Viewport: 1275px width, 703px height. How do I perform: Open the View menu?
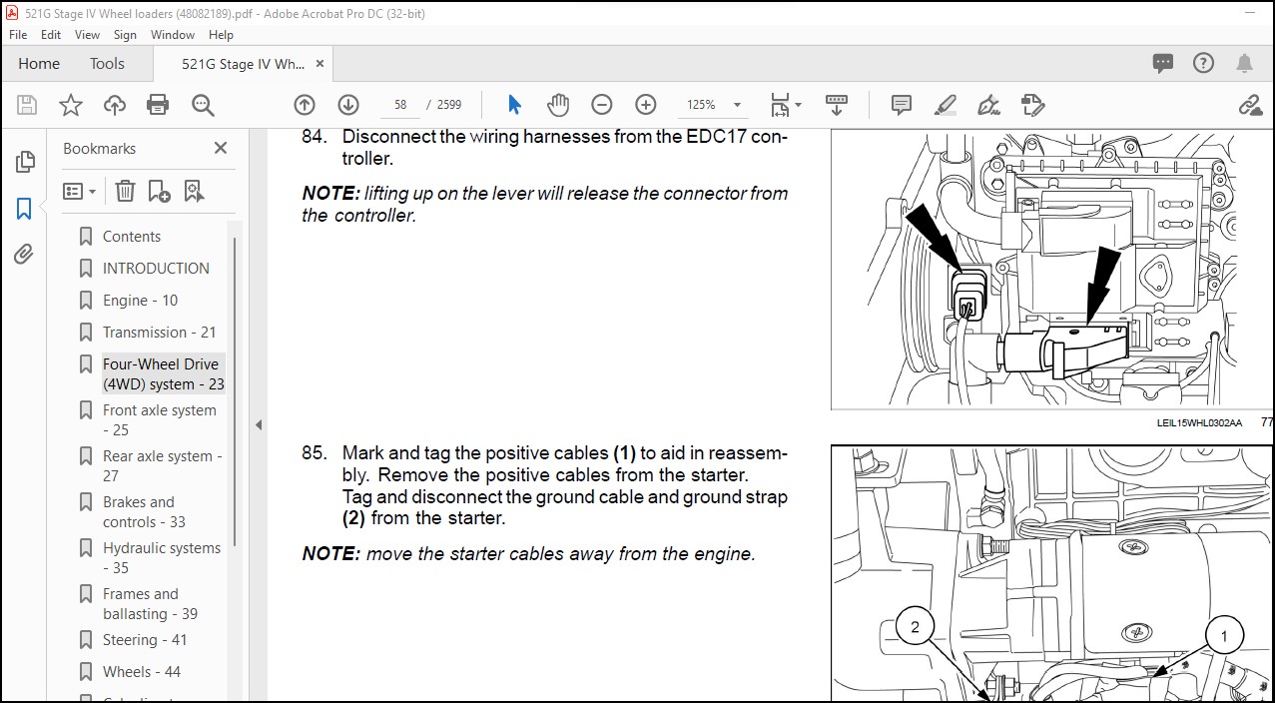click(x=88, y=34)
